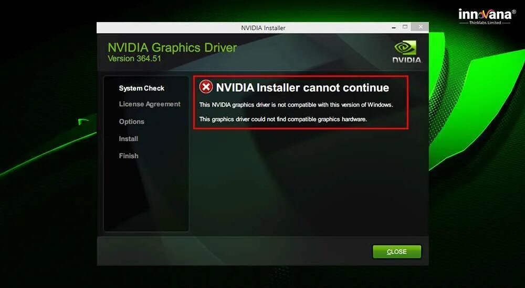Screen dimensions: 525x288
Task: Click the NVIDIA Graphics Driver heading
Action: [x=172, y=48]
